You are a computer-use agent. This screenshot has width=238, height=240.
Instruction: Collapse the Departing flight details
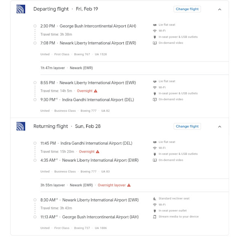pos(220,9)
